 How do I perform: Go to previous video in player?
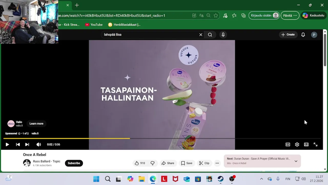[x=18, y=144]
